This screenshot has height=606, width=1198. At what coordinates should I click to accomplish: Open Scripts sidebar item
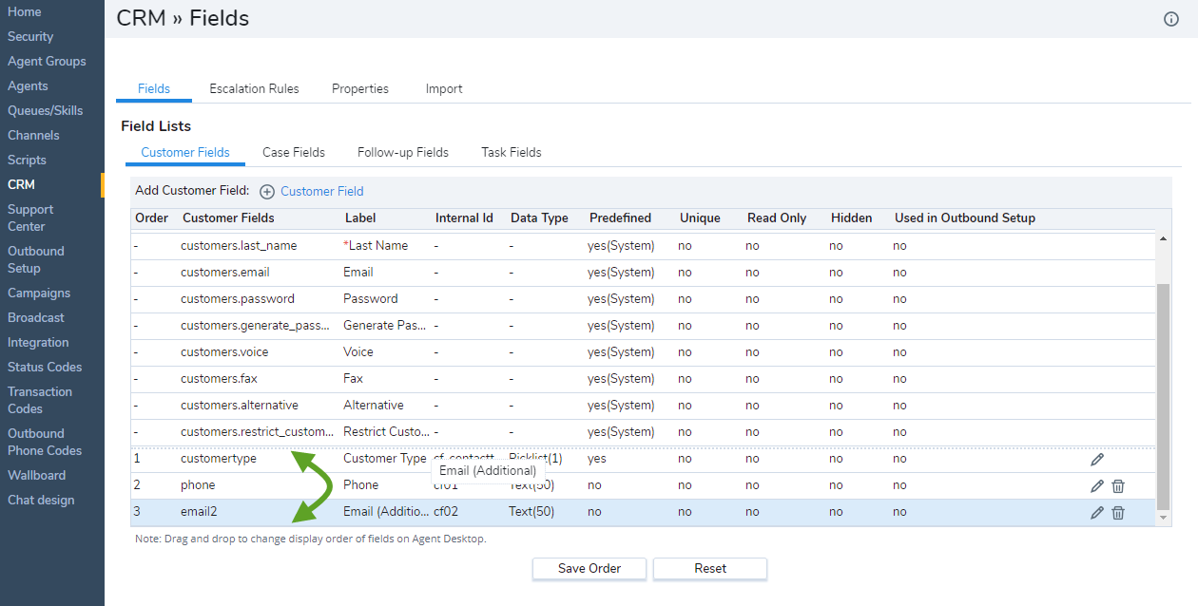(x=27, y=160)
